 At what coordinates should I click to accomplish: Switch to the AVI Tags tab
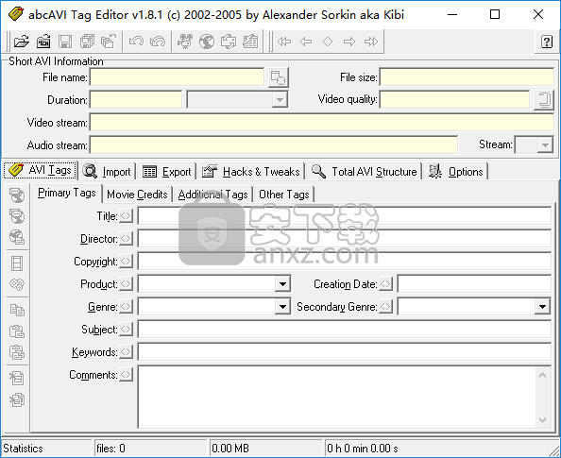(40, 170)
